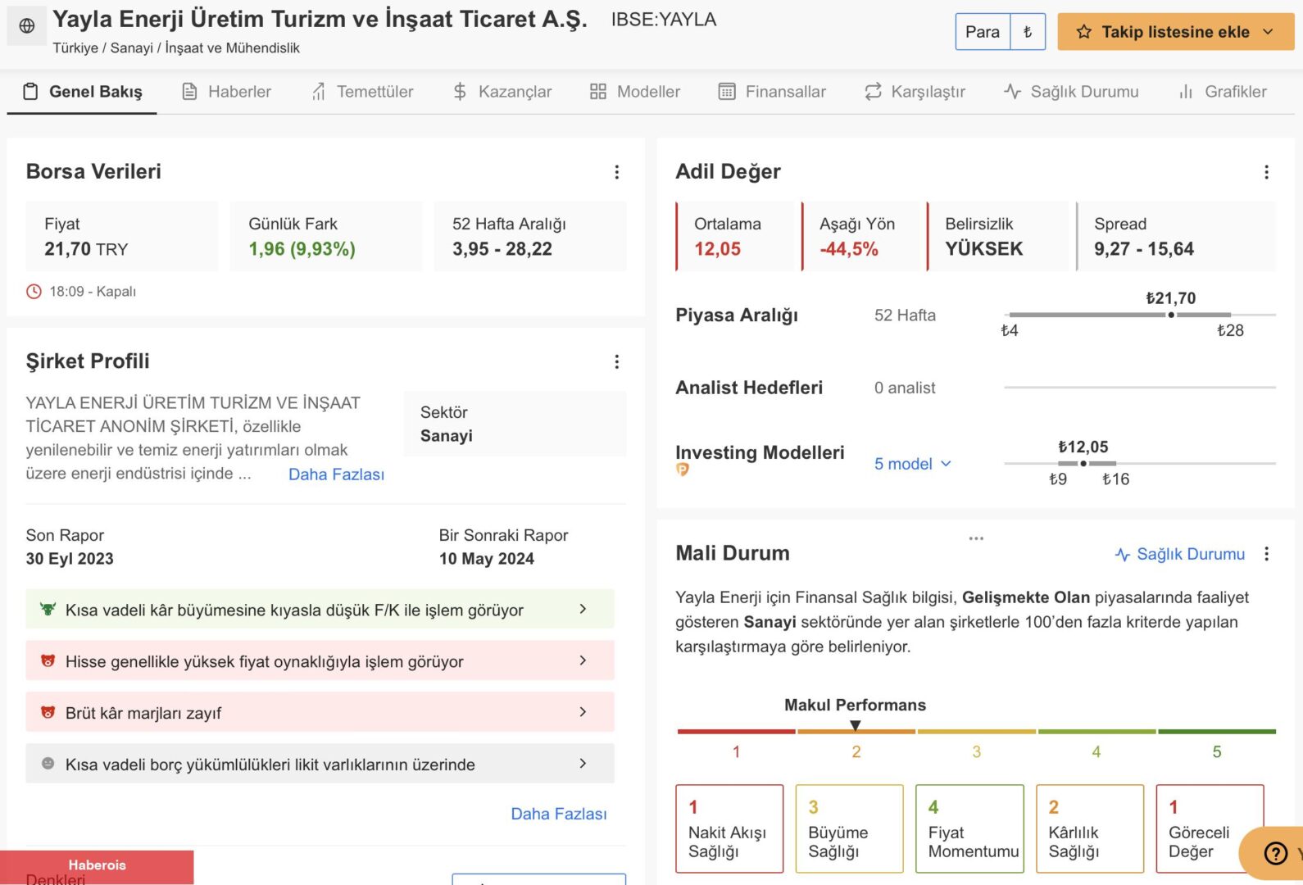Expand low F/K insight row chevron
Viewport: 1303px width, 885px height.
[583, 609]
